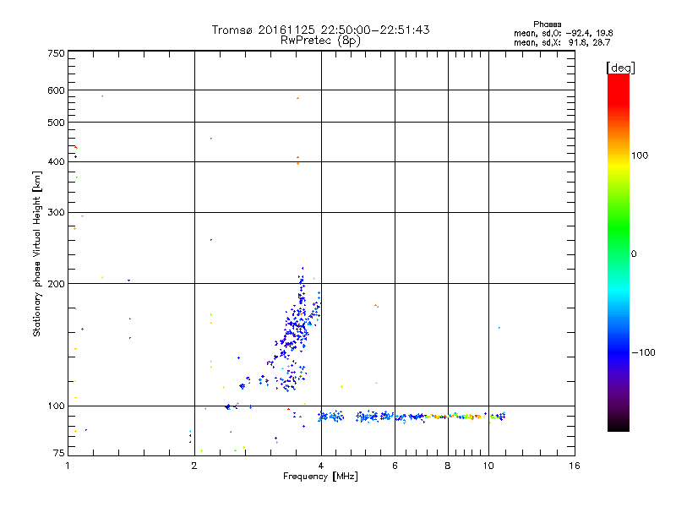
Task: Click the x-axis tick label '4'
Action: coord(321,466)
